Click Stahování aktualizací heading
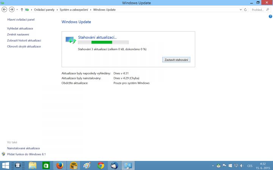Image resolution: width=273 pixels, height=170 pixels. (x=97, y=37)
